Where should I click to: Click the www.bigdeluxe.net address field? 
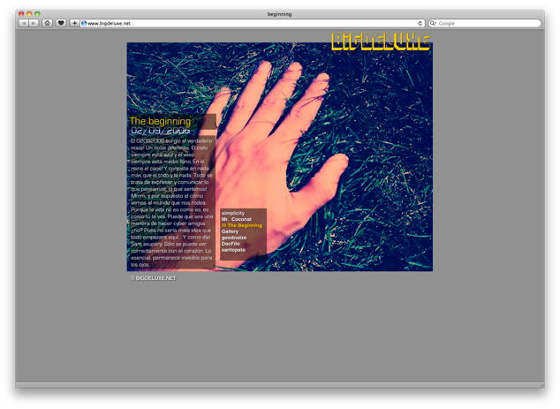(x=247, y=23)
